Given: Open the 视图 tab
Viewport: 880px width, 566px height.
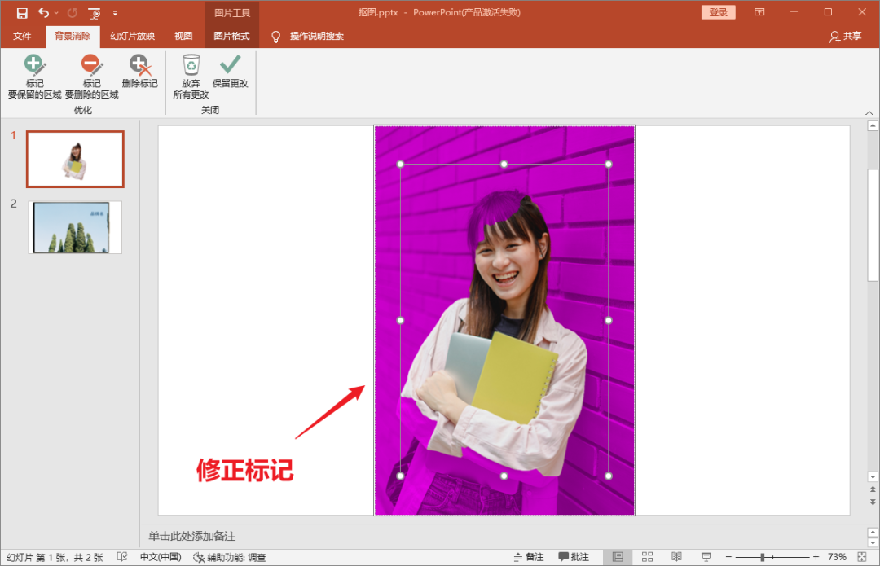Looking at the screenshot, I should 183,36.
